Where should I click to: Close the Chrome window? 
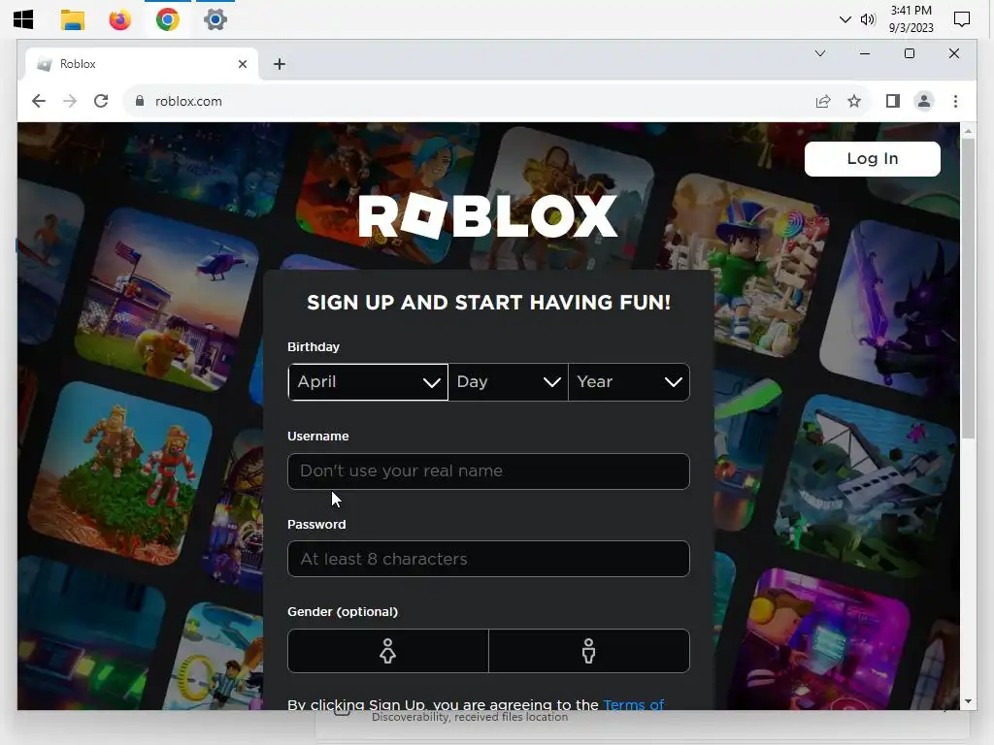953,54
